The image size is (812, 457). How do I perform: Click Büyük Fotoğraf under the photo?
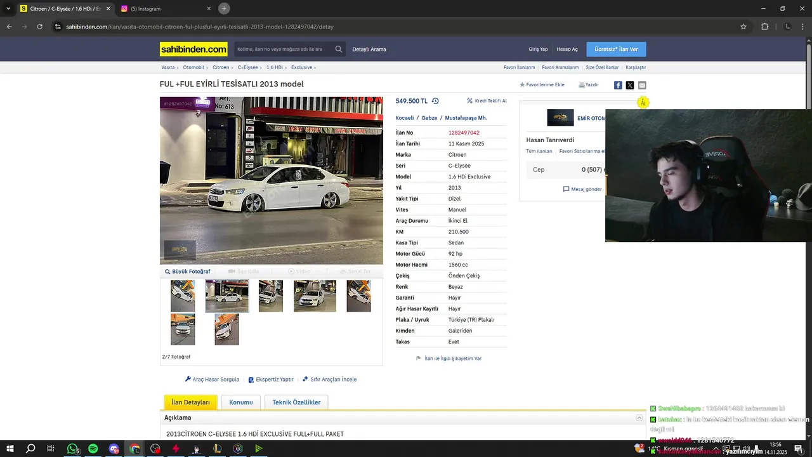[x=187, y=272]
